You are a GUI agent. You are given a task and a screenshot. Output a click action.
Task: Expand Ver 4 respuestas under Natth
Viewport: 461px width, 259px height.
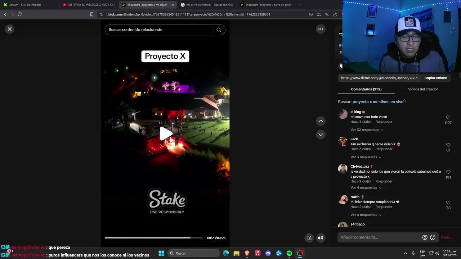point(366,215)
